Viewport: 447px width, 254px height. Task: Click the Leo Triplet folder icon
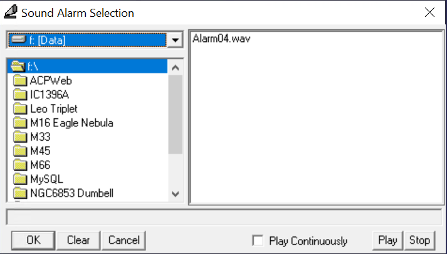20,109
